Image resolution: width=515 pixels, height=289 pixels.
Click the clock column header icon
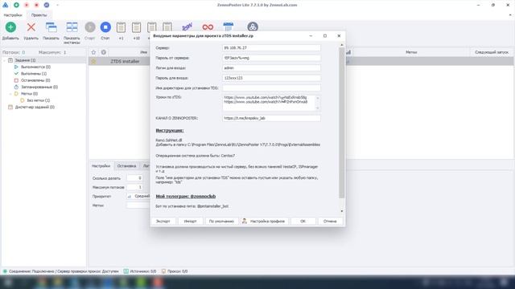(104, 52)
